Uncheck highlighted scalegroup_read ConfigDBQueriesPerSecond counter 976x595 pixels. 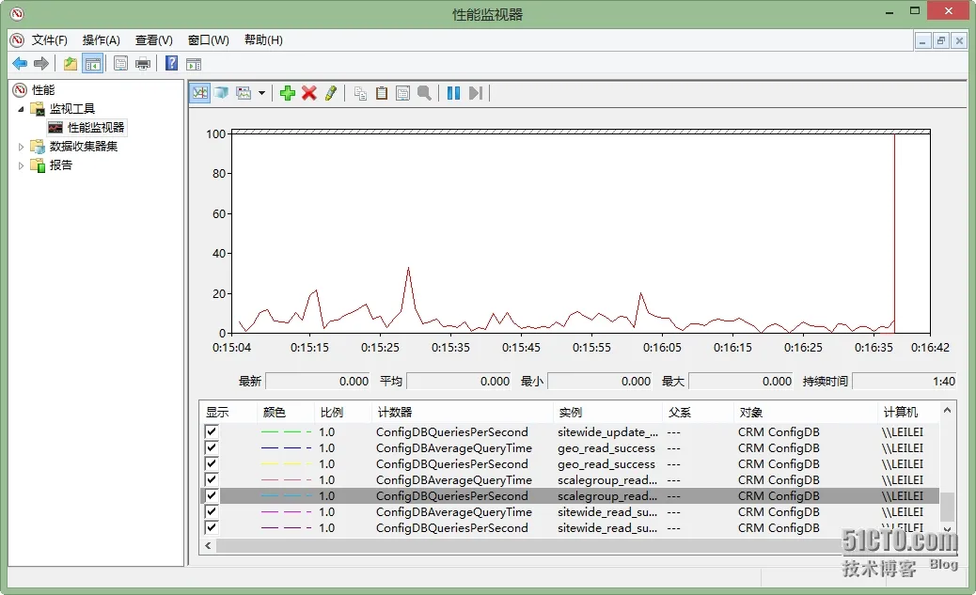click(212, 495)
